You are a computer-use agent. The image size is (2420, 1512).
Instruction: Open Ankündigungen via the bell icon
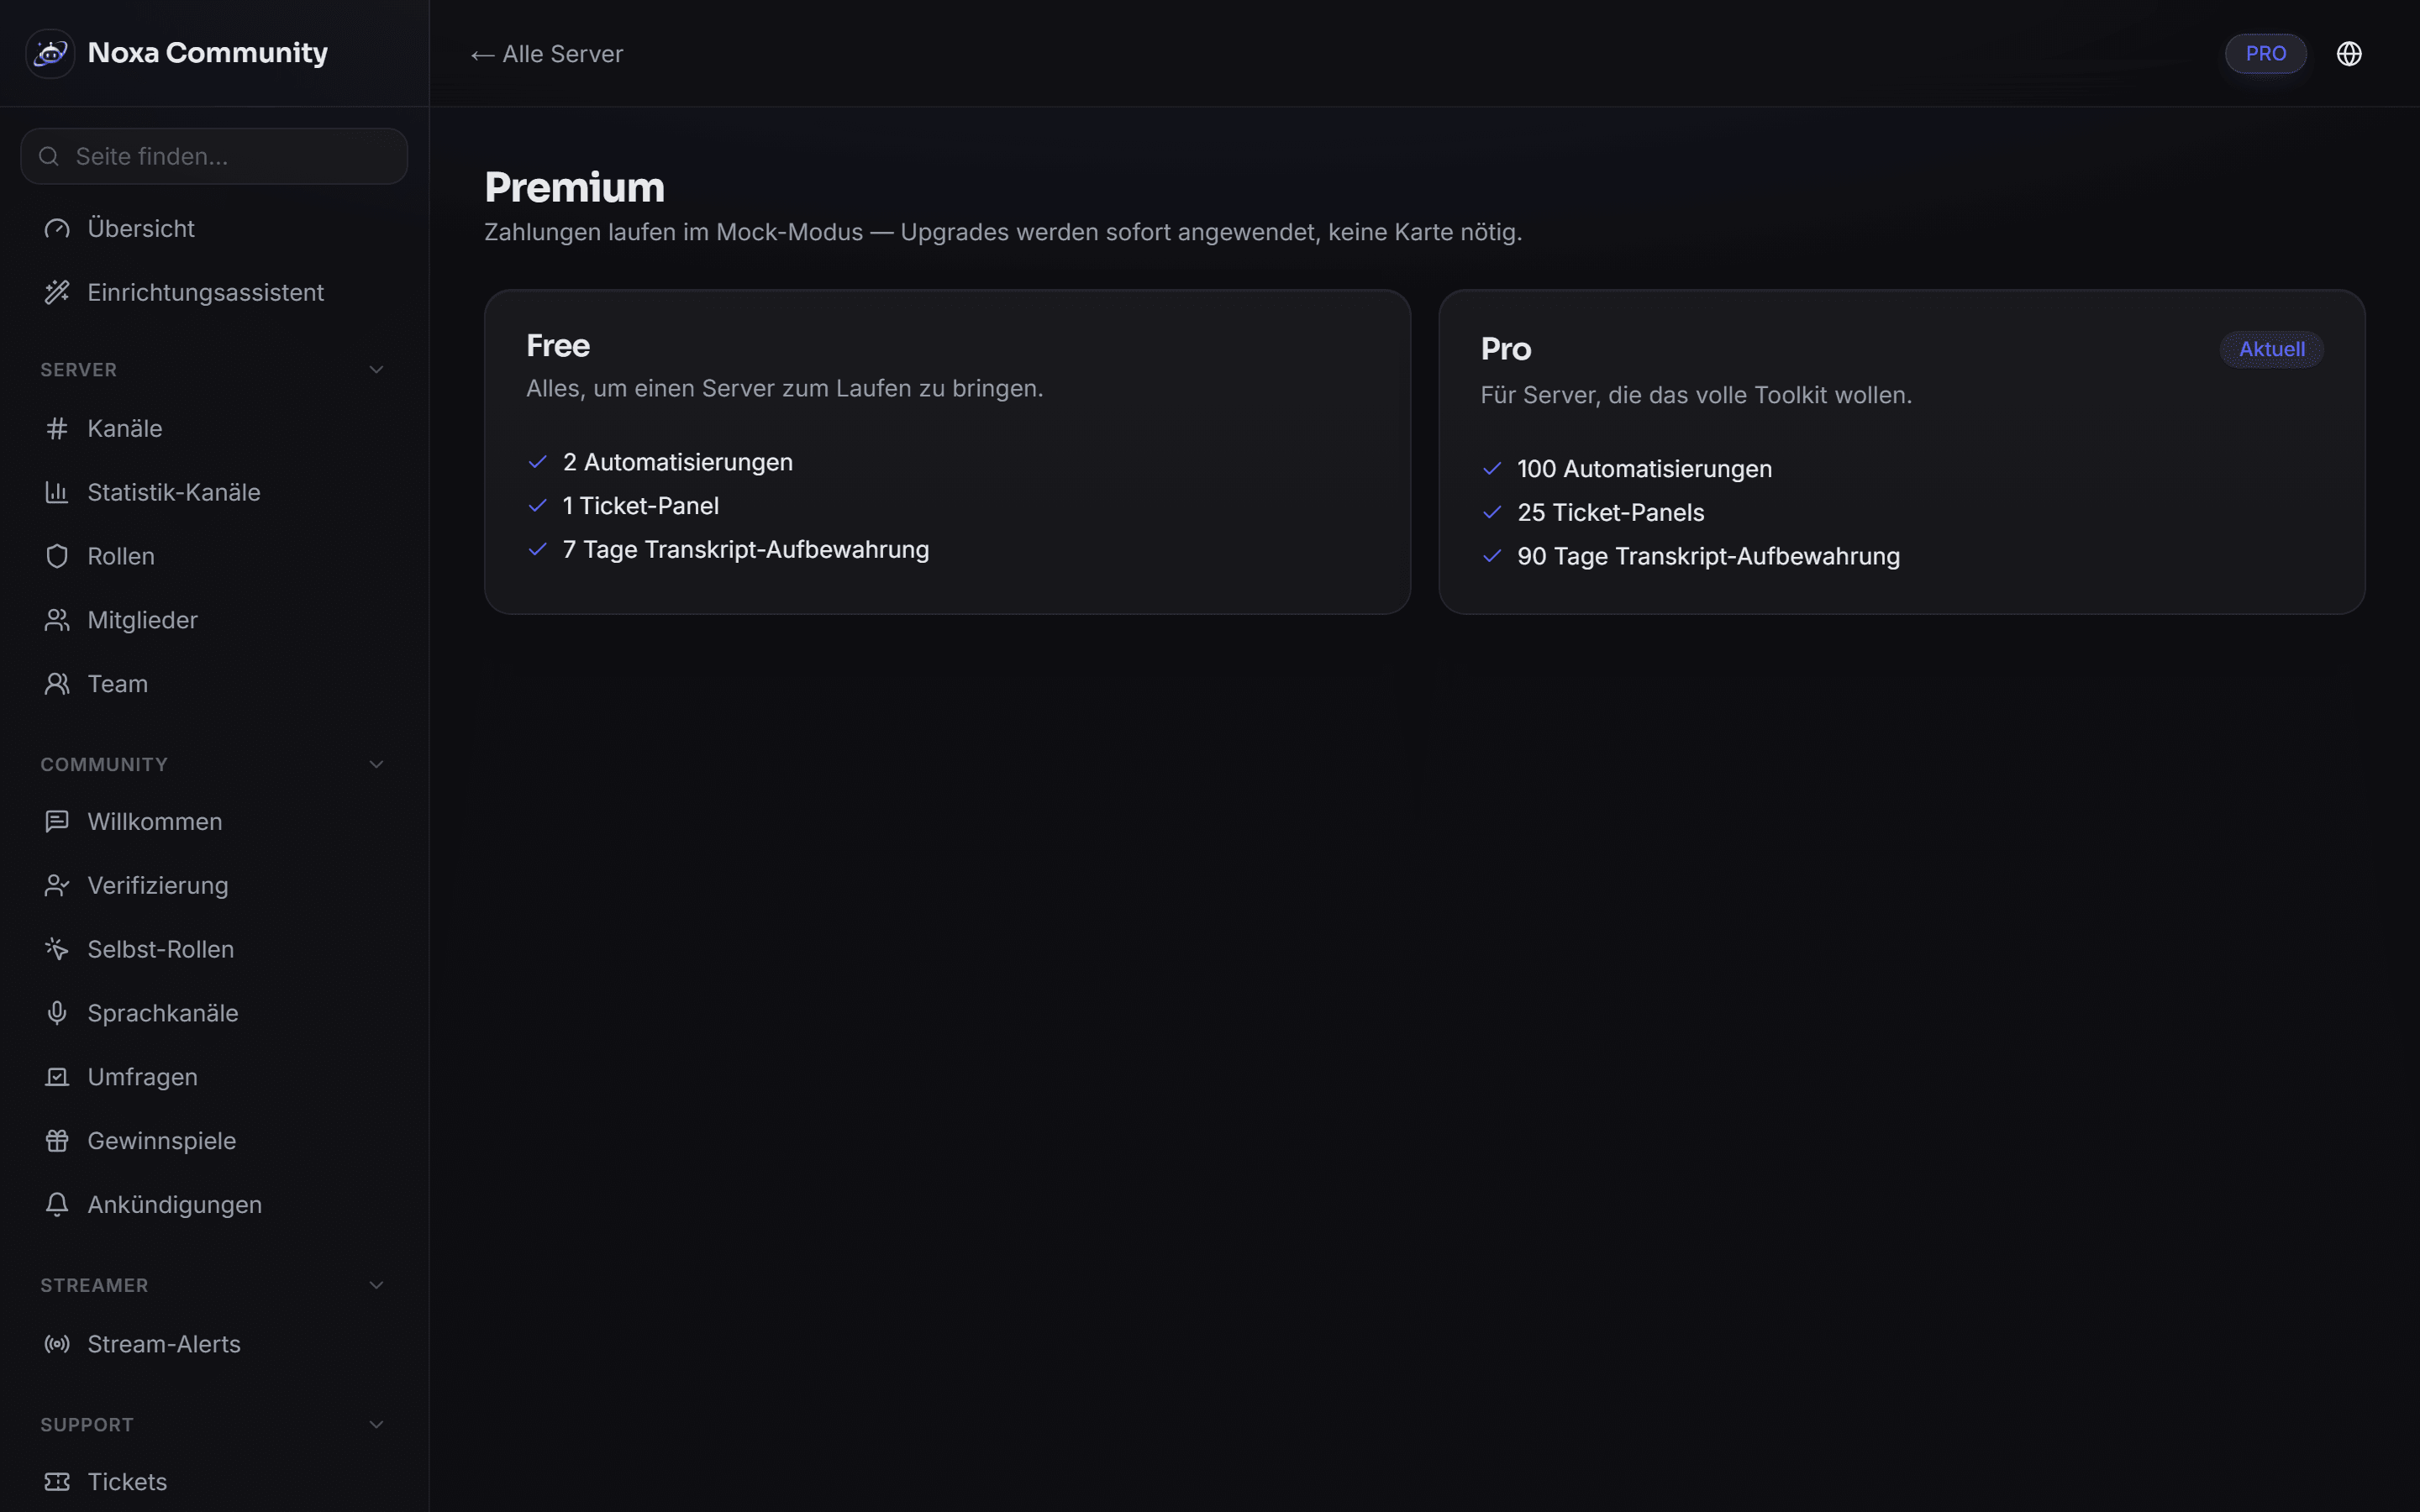(x=57, y=1205)
